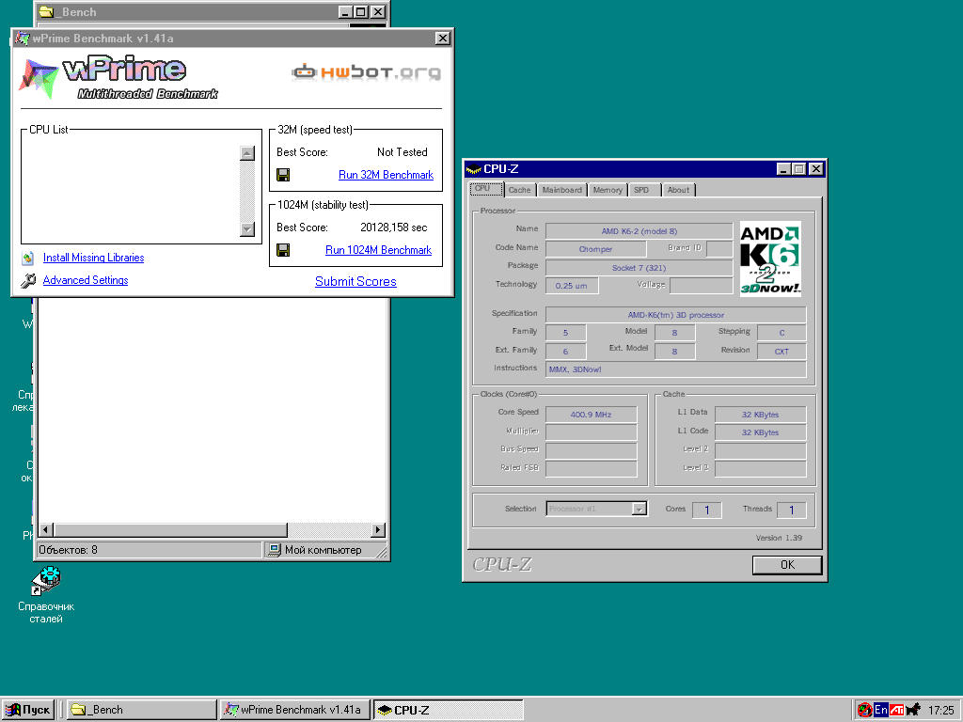Run the 1024M Benchmark

click(x=378, y=250)
